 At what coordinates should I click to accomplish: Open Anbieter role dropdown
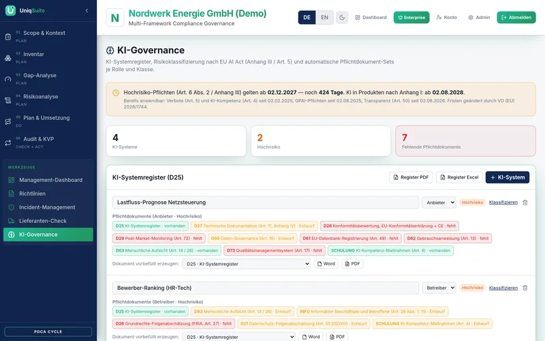[x=439, y=202]
